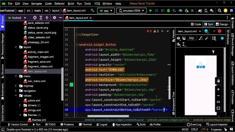Viewport: 235px width, 132px height.
Task: Toggle the Bookmarks tool window
Action: click(3, 92)
